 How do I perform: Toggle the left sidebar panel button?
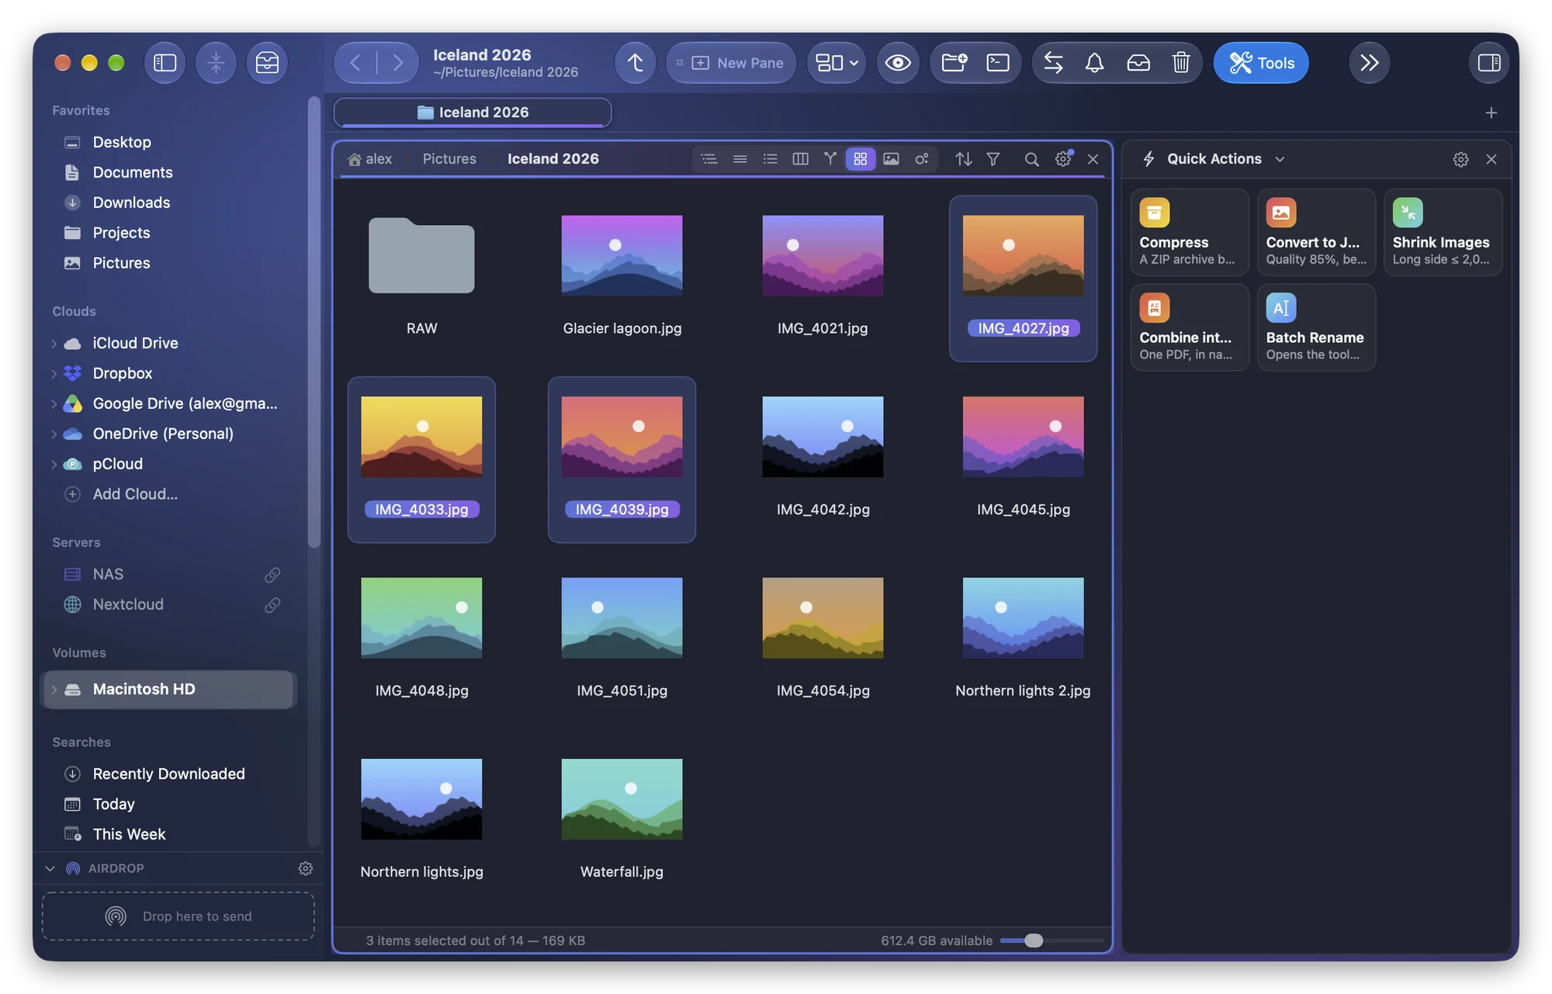pos(165,63)
